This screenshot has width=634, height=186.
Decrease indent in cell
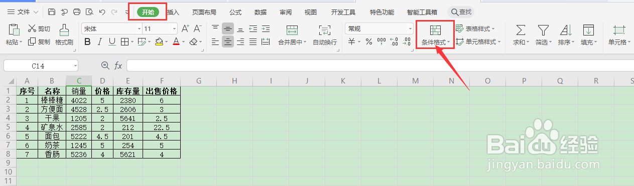pos(253,28)
